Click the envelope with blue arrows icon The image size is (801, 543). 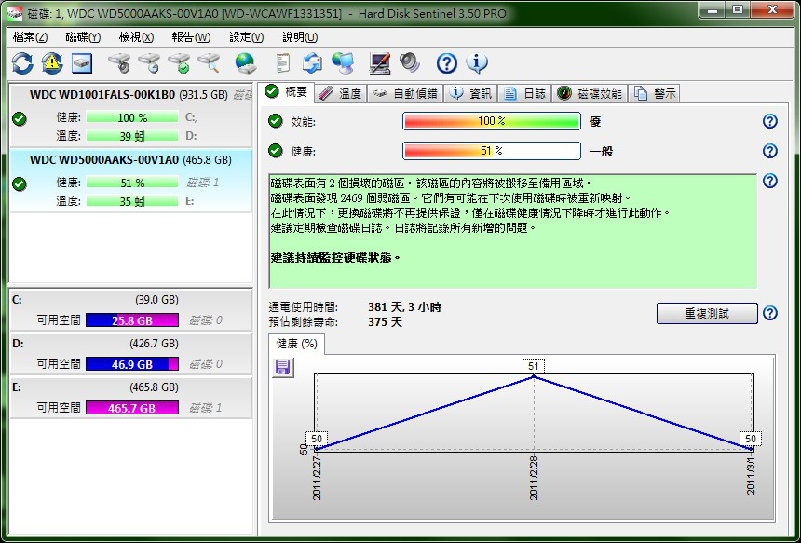(x=312, y=63)
